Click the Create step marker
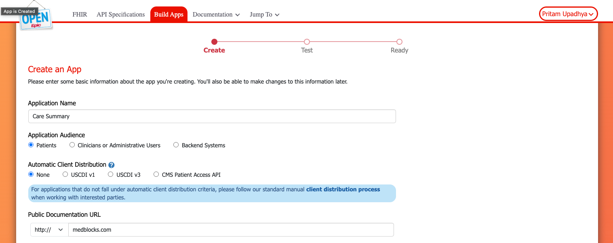The width and height of the screenshot is (613, 243). tap(214, 42)
